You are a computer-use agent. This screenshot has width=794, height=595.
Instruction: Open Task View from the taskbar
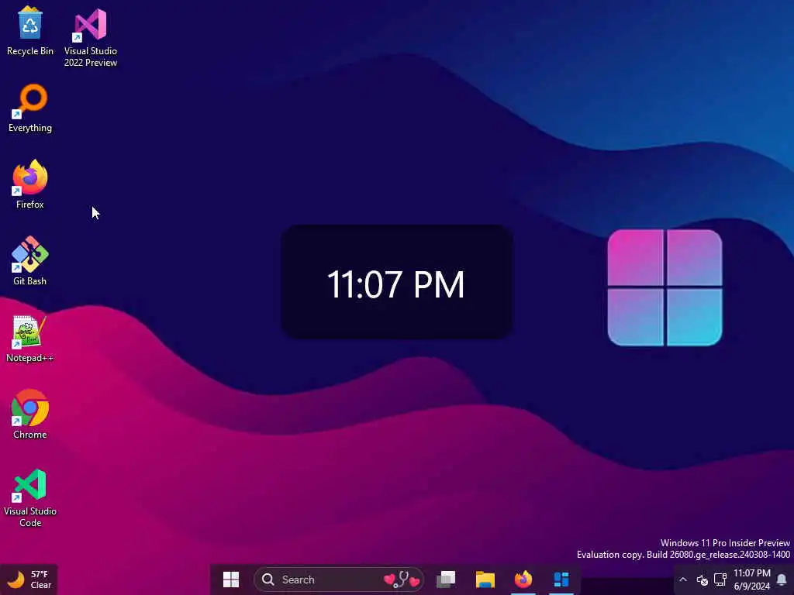(x=446, y=580)
